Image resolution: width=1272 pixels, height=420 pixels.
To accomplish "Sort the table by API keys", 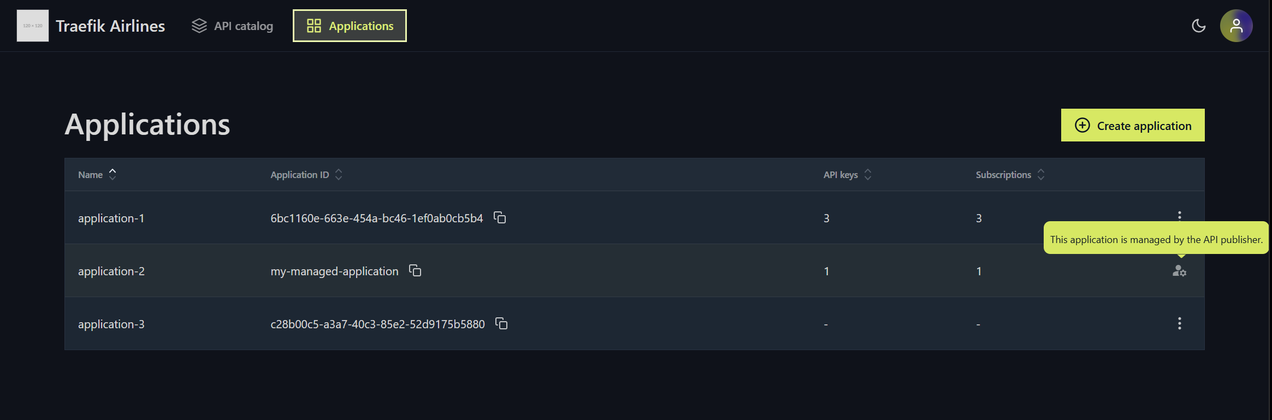I will tap(847, 174).
